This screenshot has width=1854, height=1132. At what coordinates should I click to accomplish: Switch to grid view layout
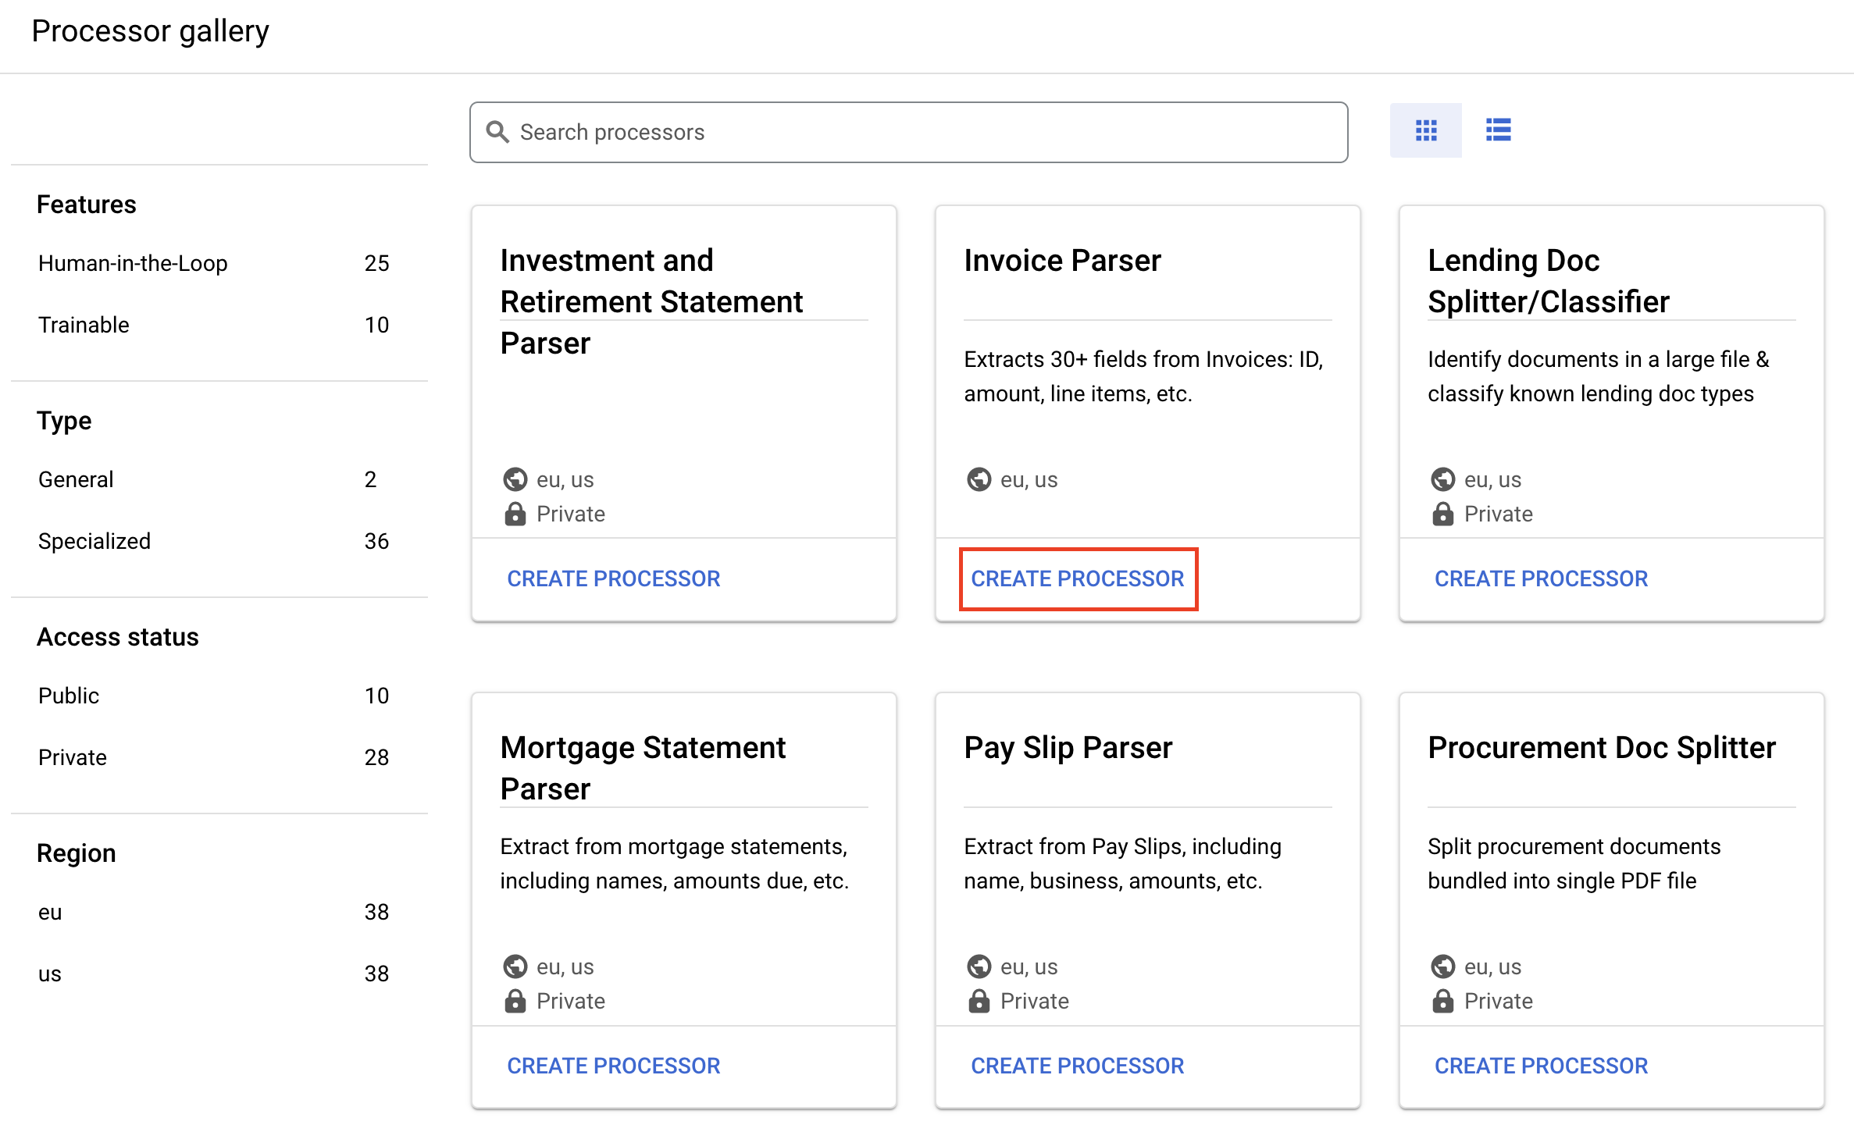pyautogui.click(x=1428, y=131)
